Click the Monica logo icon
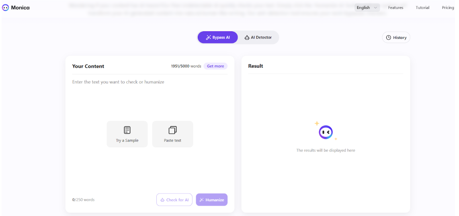This screenshot has width=459, height=216. click(x=6, y=8)
